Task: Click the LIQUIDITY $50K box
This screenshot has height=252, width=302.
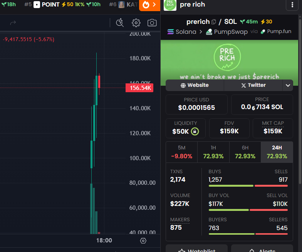Action: pos(186,128)
